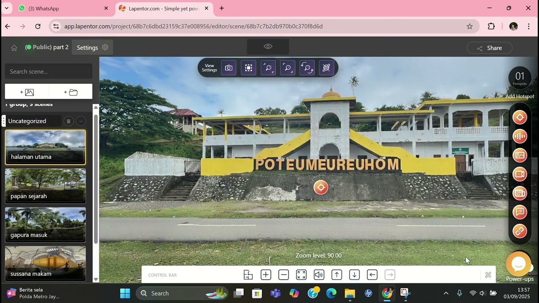The image size is (539, 303).
Task: Add a video hotspot from right sidebar
Action: 520,174
